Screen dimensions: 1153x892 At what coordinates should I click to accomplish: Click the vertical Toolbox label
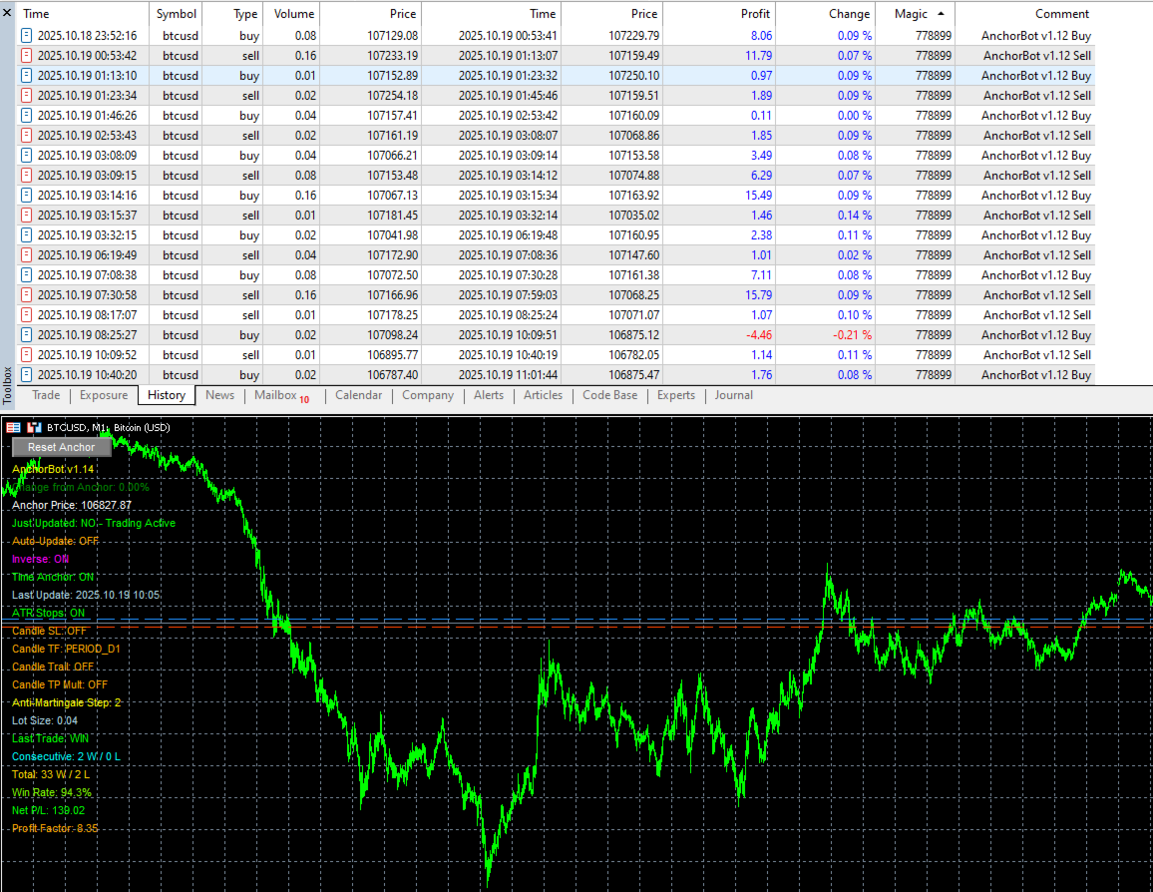[7, 384]
